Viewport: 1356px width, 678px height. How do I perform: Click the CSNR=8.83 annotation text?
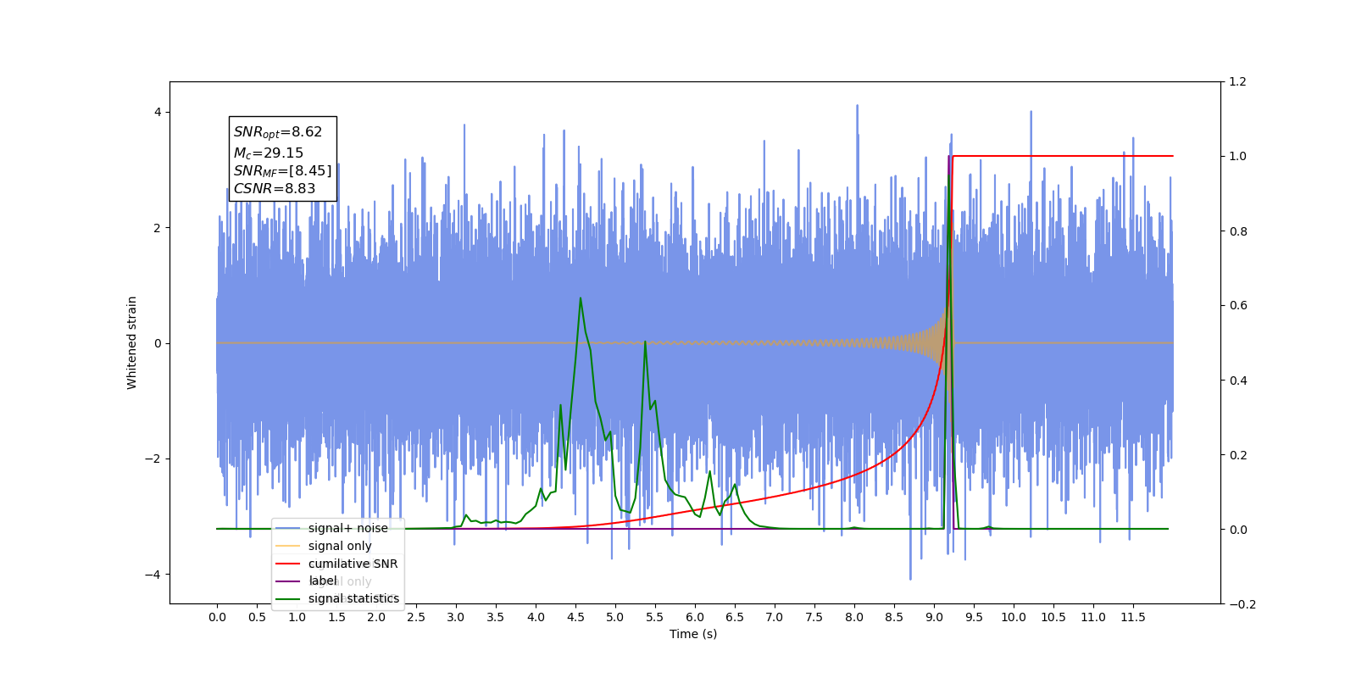[275, 189]
